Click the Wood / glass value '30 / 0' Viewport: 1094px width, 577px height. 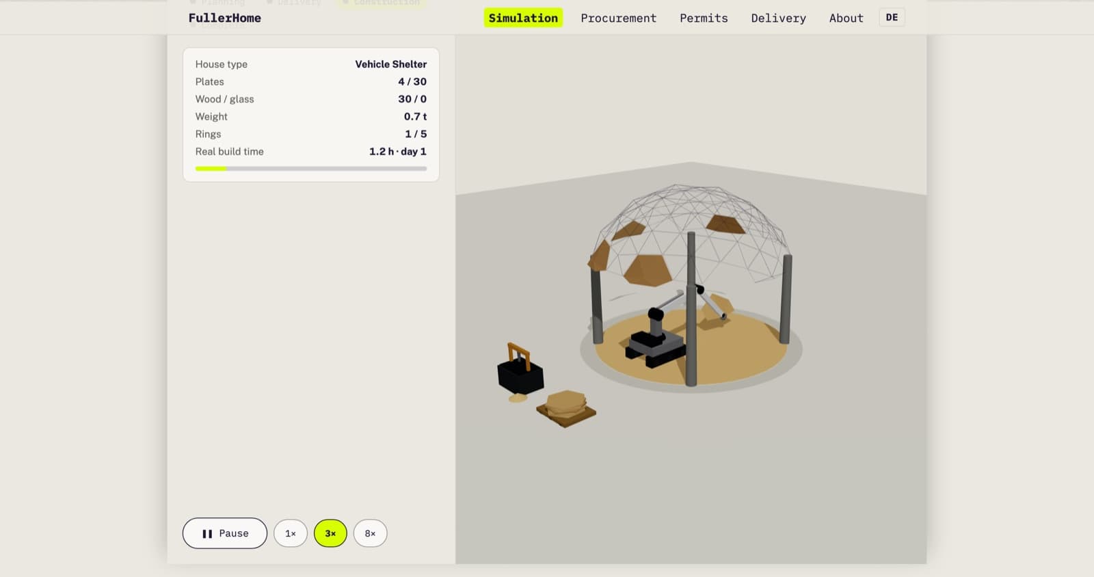412,99
